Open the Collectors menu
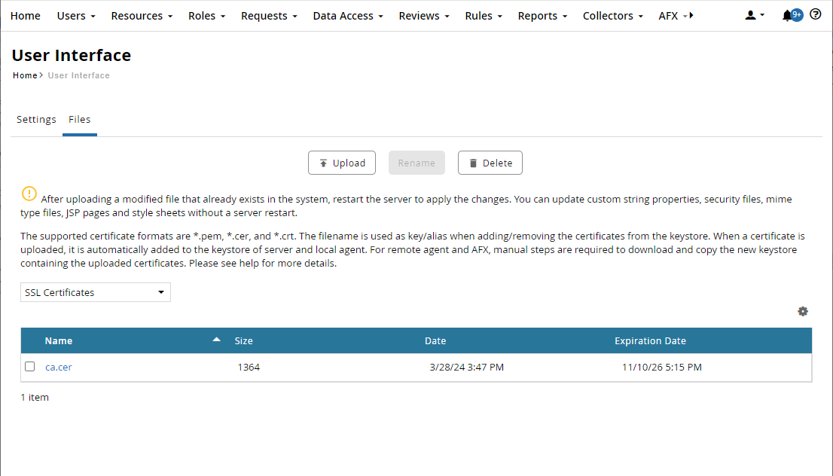833x476 pixels. click(613, 16)
